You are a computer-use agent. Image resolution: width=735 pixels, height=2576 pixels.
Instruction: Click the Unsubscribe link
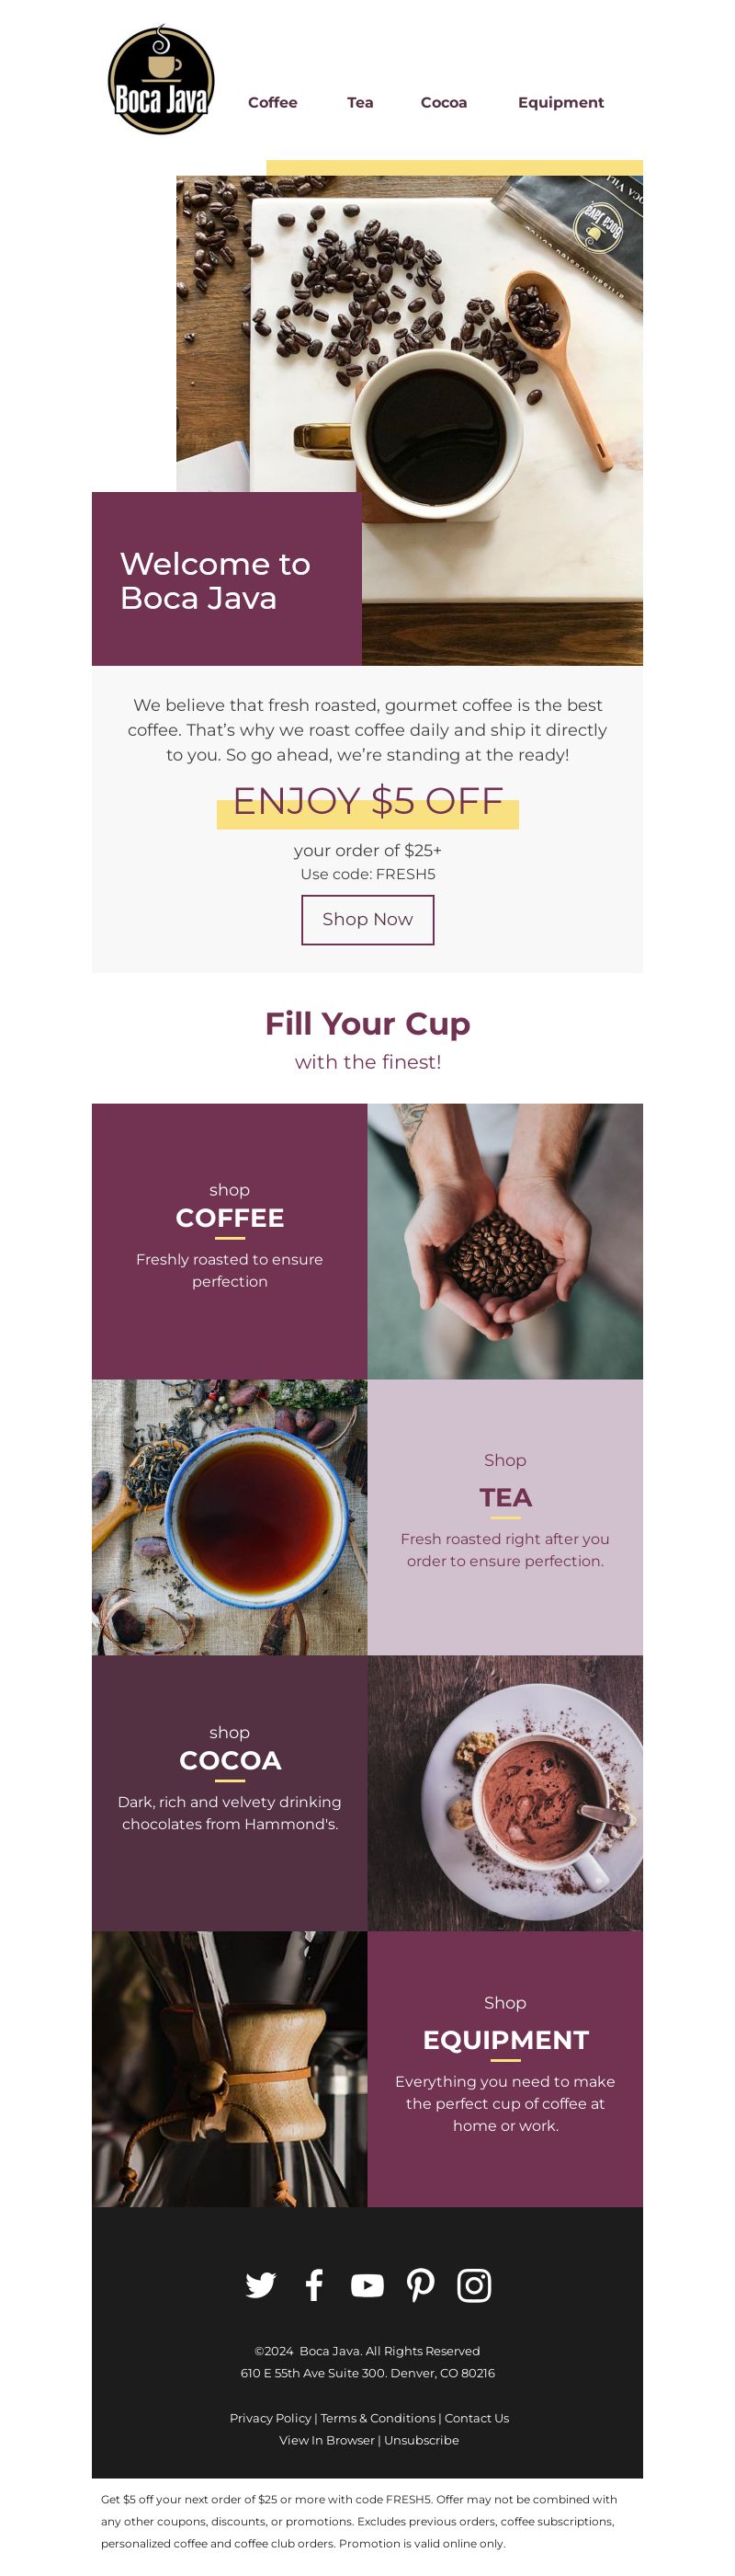click(x=422, y=2440)
